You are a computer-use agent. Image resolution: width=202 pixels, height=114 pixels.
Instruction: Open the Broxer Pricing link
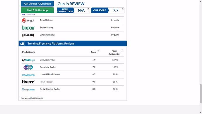pyautogui.click(x=46, y=27)
